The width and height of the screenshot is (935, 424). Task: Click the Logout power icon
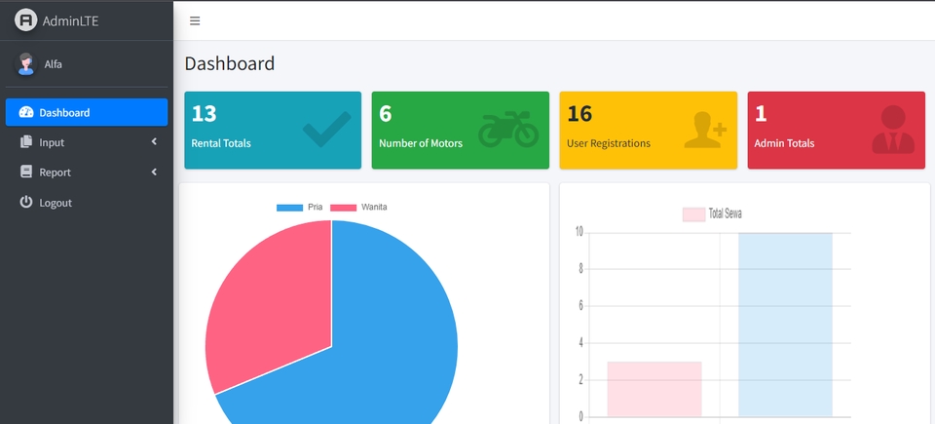coord(25,202)
